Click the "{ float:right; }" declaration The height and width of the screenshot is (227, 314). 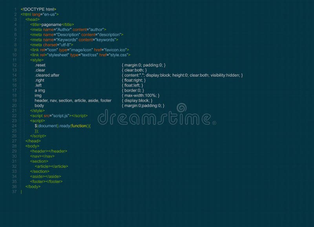coord(133,81)
